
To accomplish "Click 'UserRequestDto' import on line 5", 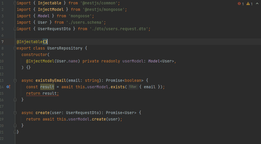I will point(54,29).
